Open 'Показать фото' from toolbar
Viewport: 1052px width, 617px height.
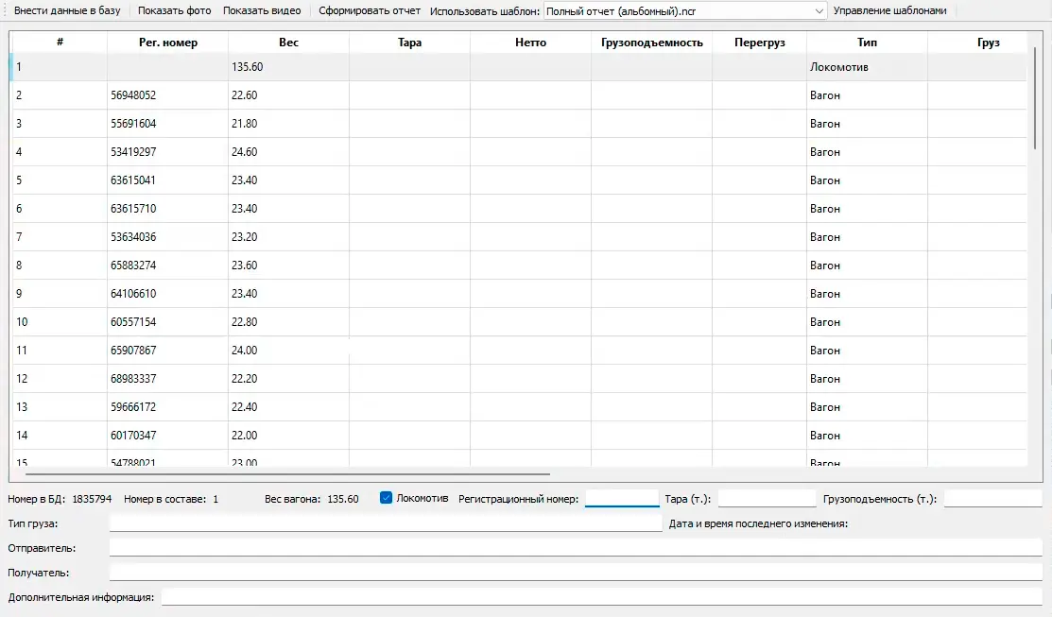(x=175, y=11)
